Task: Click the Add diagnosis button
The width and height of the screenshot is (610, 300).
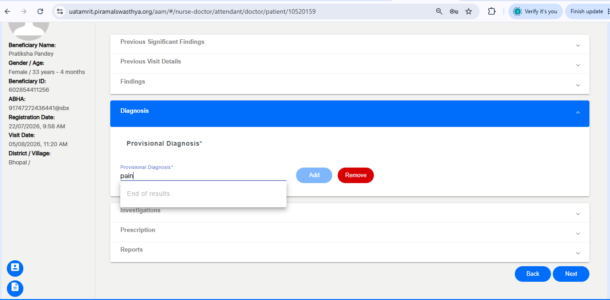Action: [x=314, y=175]
